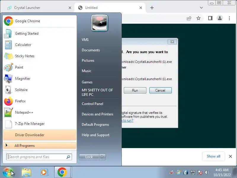Click the Lock button
This screenshot has height=178, width=237.
point(89,157)
